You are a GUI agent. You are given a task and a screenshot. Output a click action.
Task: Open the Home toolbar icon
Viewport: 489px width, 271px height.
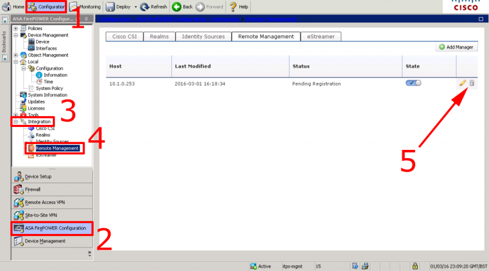6,6
